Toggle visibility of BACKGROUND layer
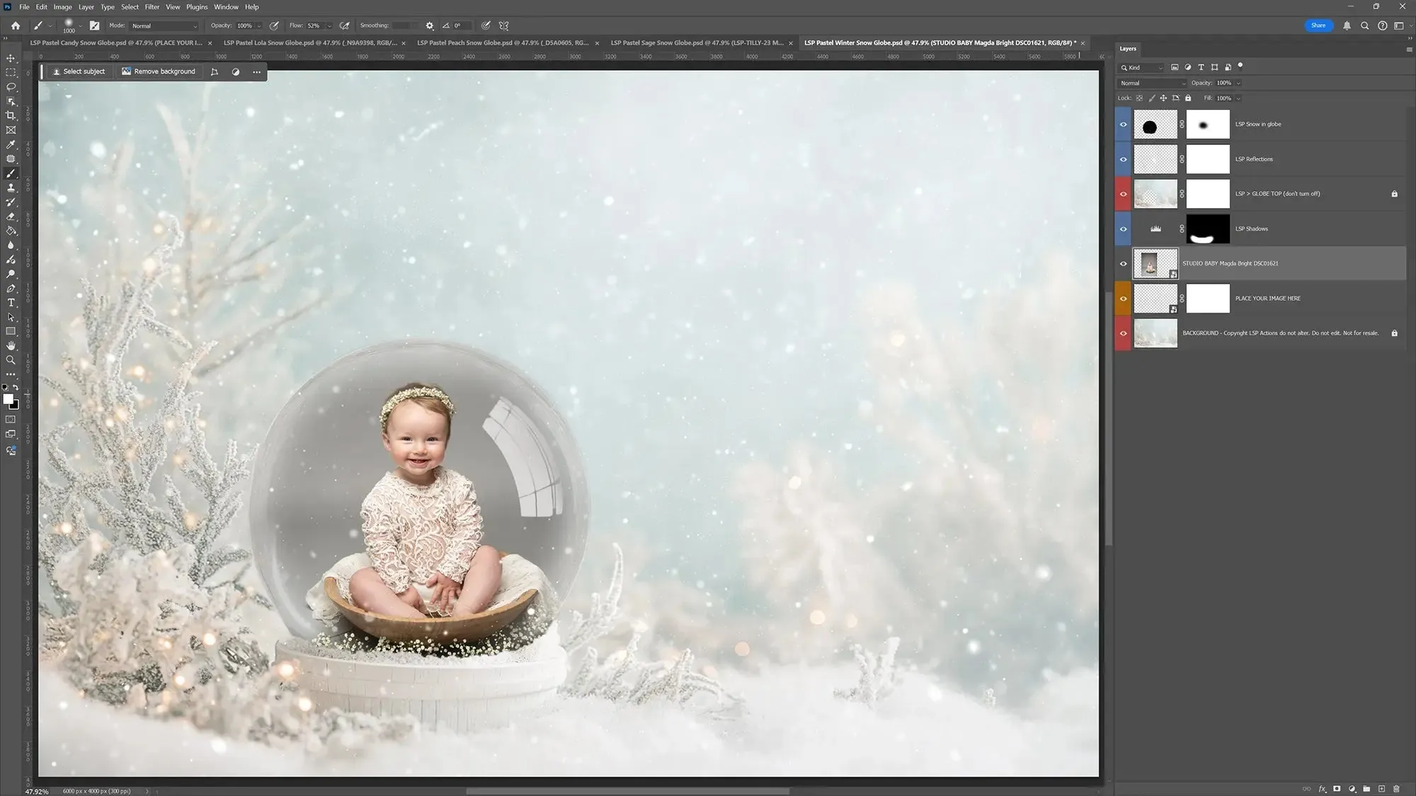 tap(1123, 333)
